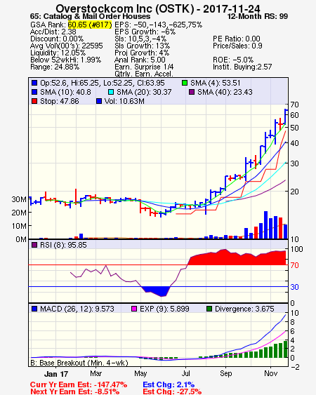The width and height of the screenshot is (316, 395).
Task: Click the 'RSI (8): 95.85' label
Action: (63, 245)
